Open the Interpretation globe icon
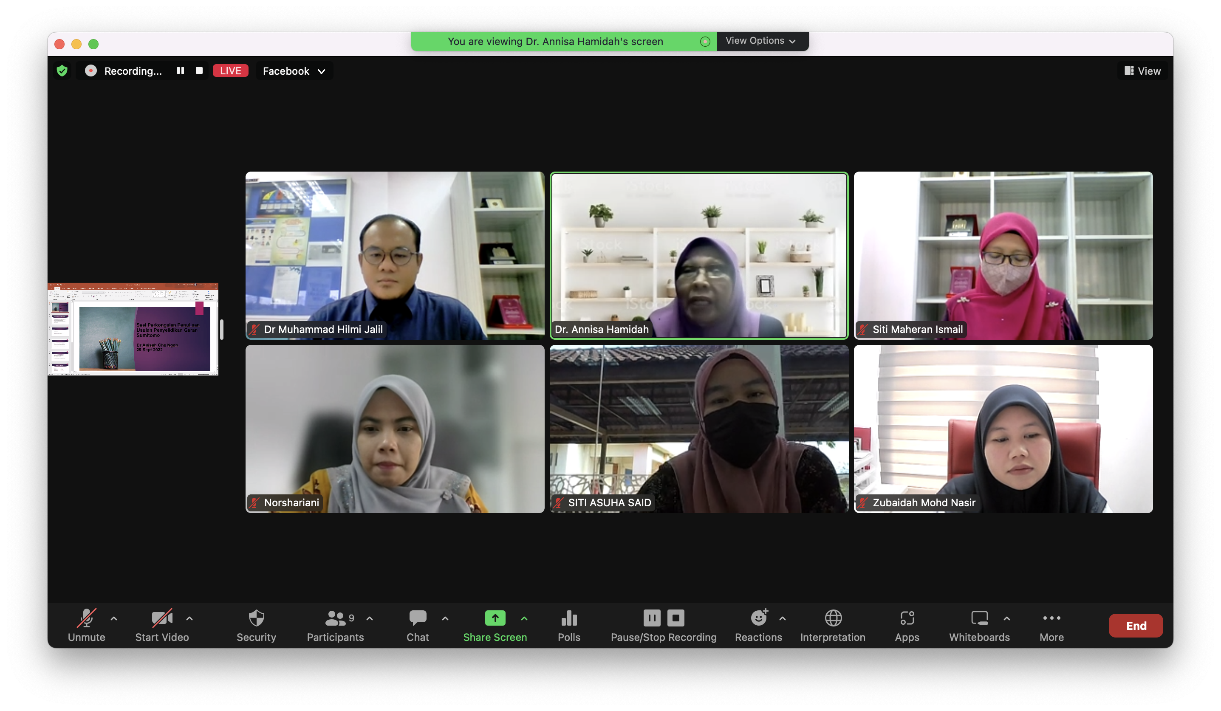Image resolution: width=1221 pixels, height=711 pixels. point(833,618)
